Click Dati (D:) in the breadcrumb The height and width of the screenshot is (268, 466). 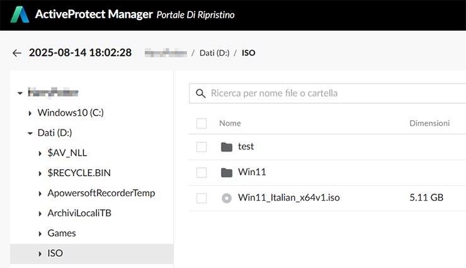click(x=214, y=53)
